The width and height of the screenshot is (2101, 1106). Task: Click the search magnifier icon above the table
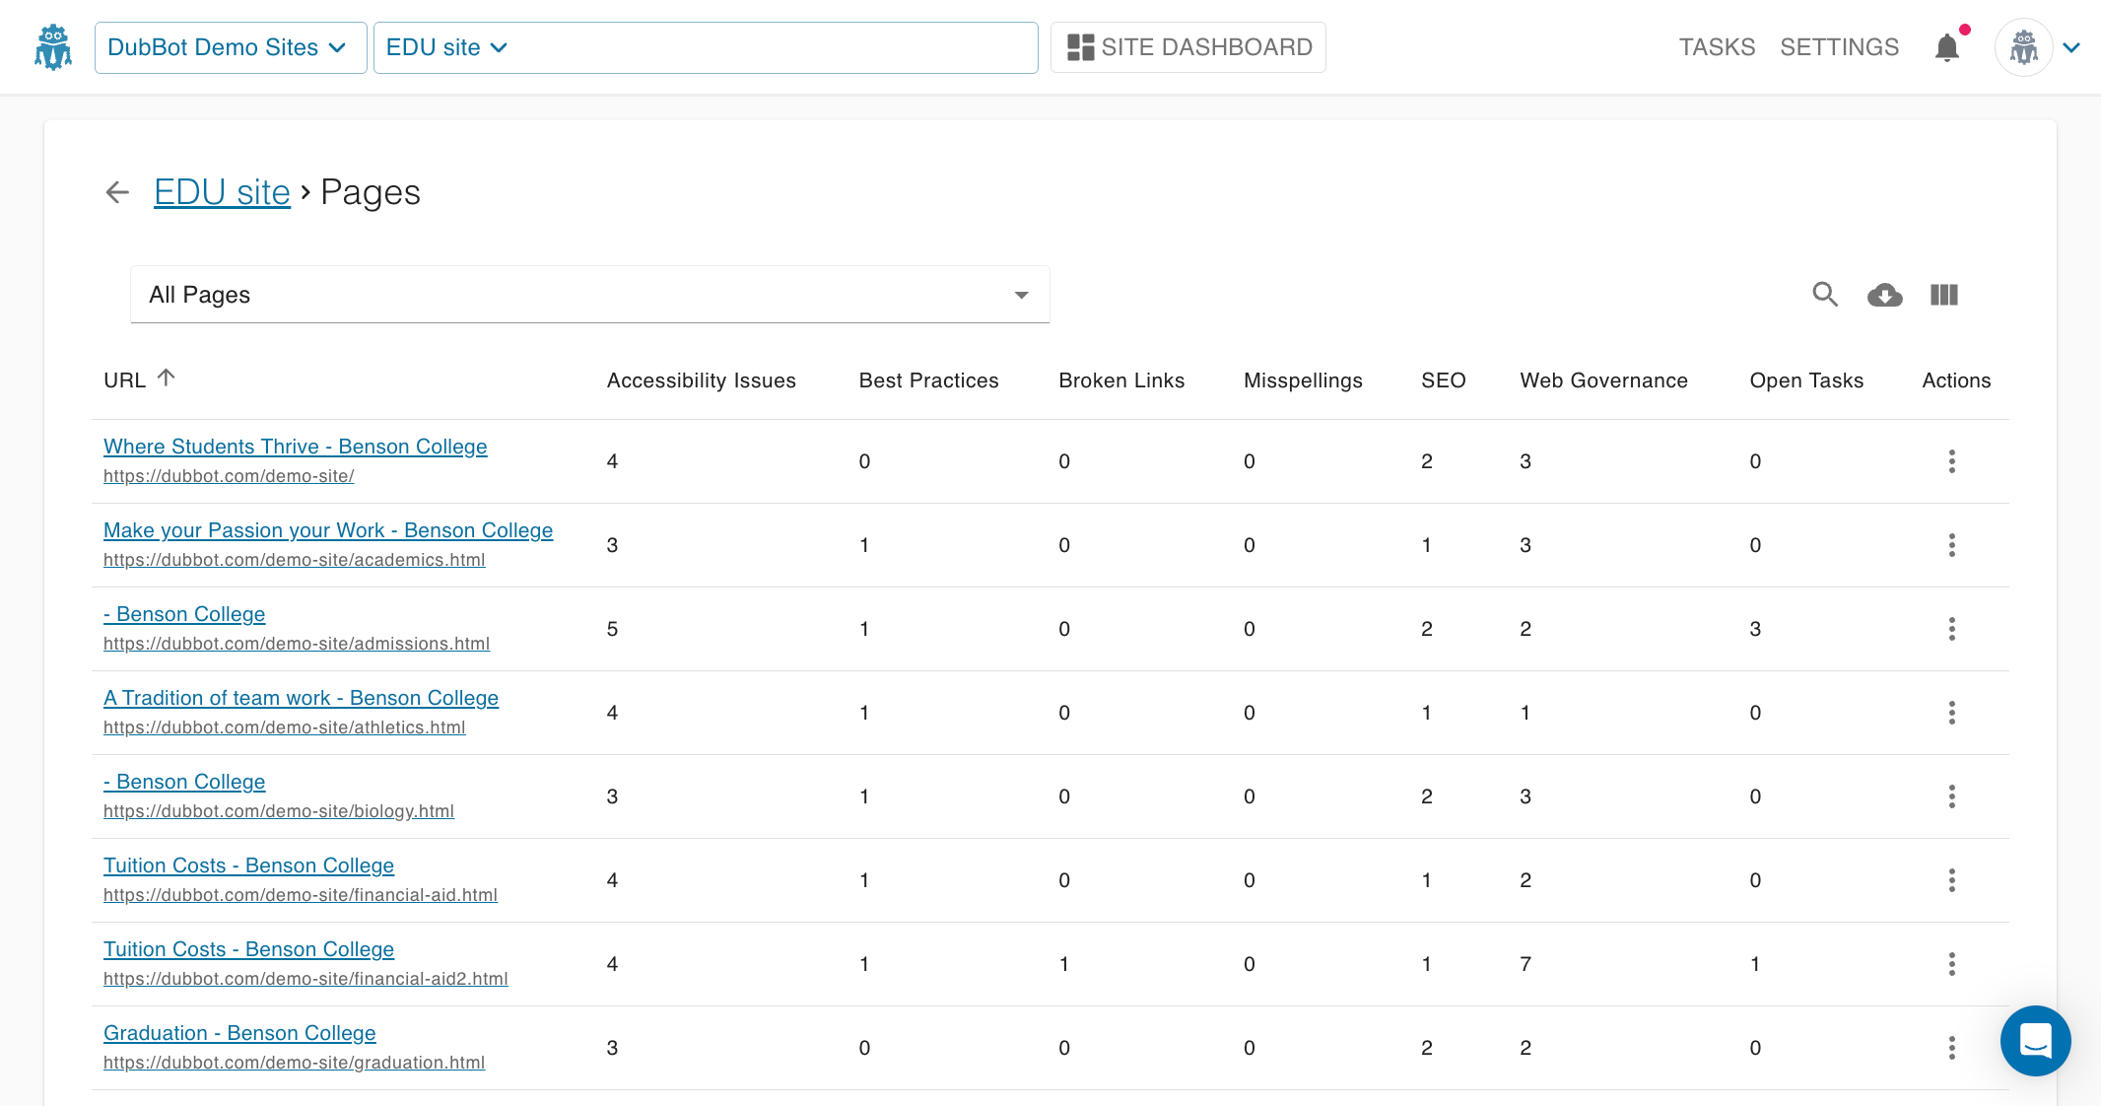point(1825,295)
